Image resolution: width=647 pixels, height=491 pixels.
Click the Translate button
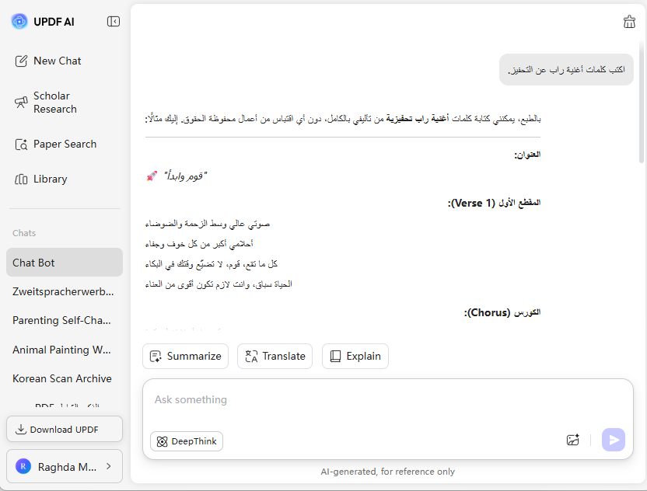275,356
